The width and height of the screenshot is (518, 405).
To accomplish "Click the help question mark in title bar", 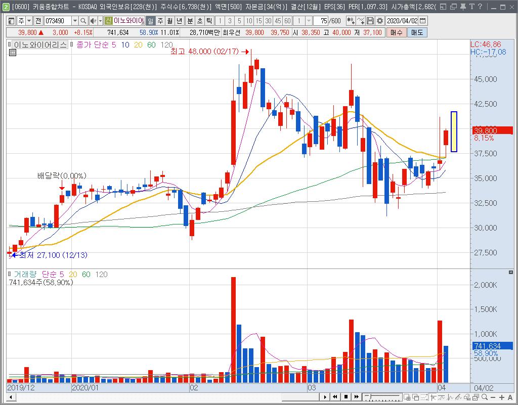I will [480, 7].
